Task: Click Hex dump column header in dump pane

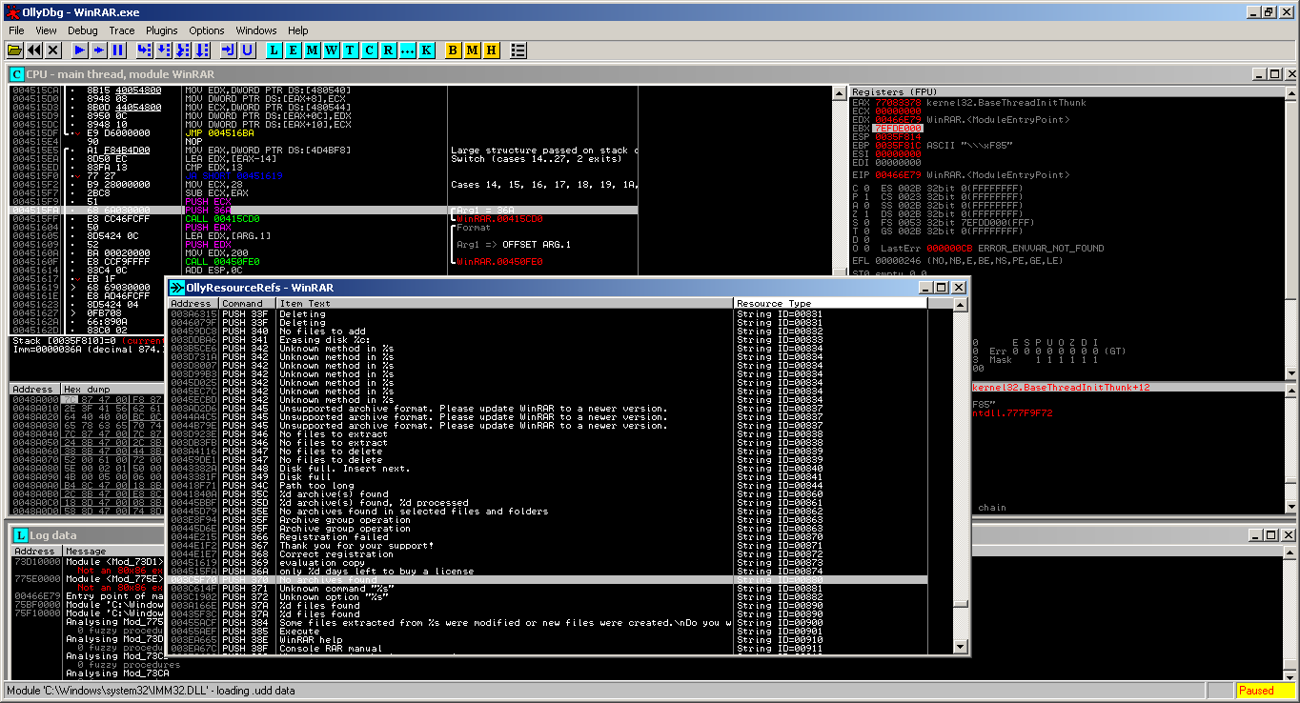Action: pyautogui.click(x=112, y=389)
